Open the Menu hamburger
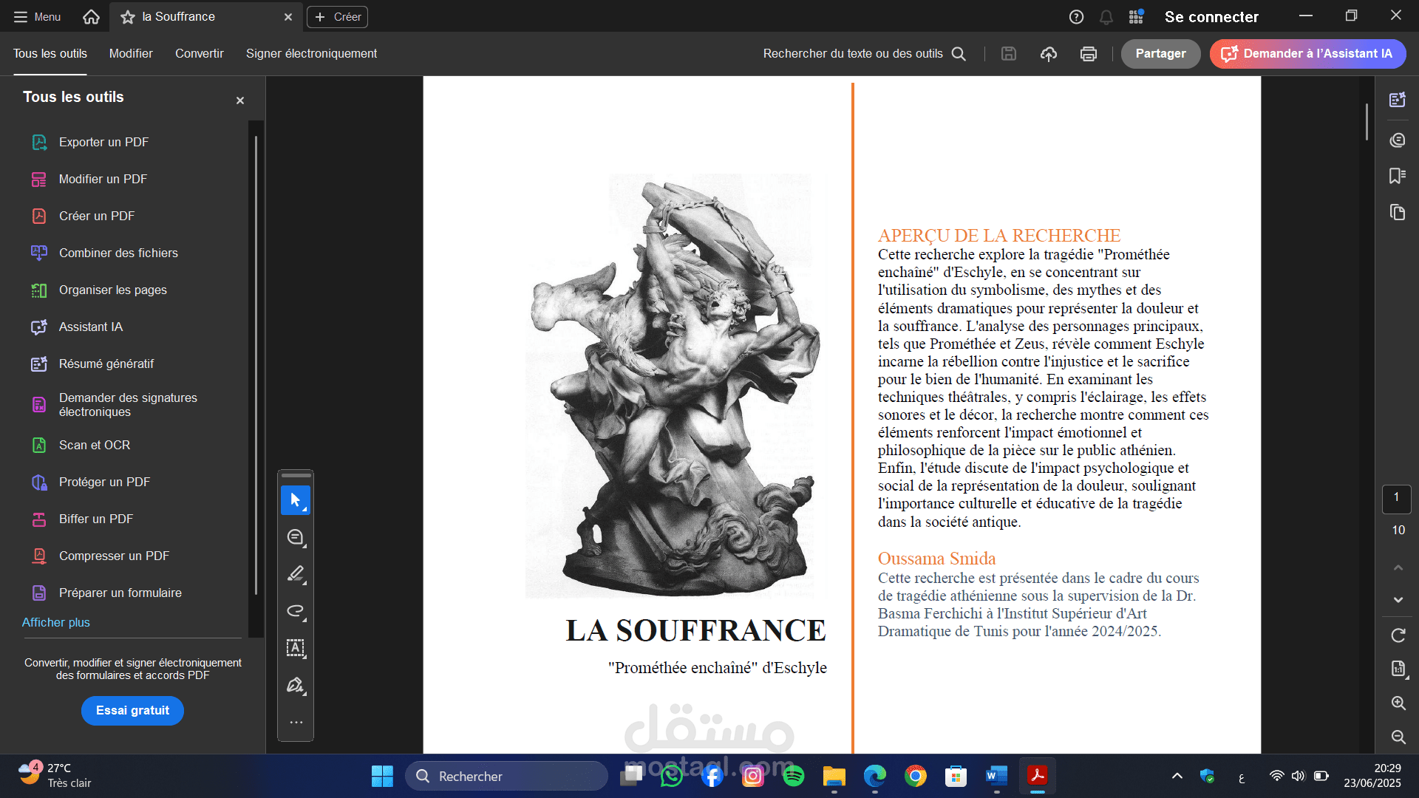Image resolution: width=1419 pixels, height=798 pixels. pyautogui.click(x=37, y=16)
